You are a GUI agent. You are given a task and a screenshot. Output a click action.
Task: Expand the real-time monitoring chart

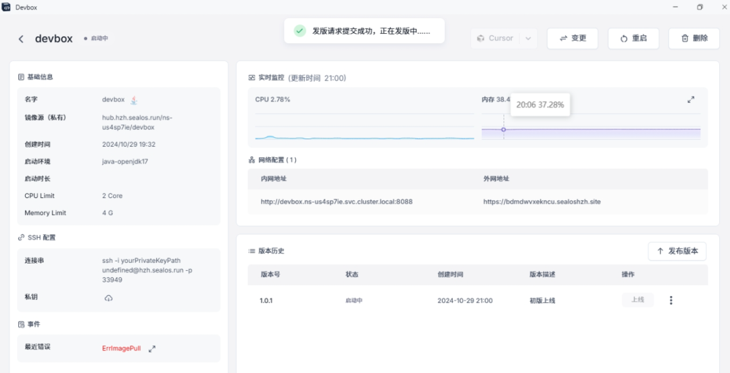[691, 100]
